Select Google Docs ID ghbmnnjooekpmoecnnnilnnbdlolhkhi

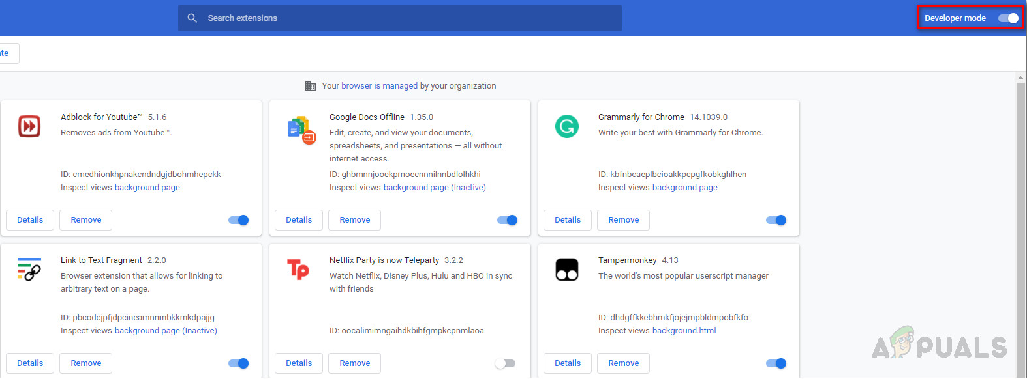[x=411, y=175]
